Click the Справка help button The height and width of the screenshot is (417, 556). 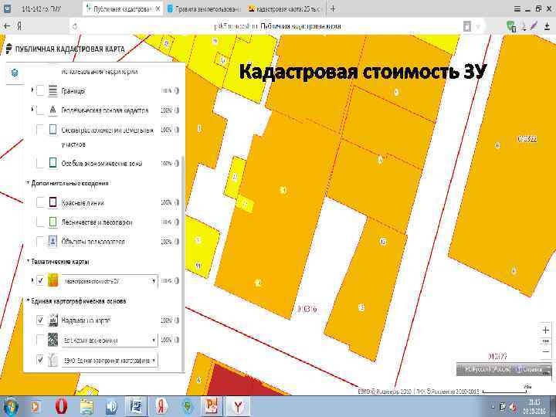click(x=530, y=369)
